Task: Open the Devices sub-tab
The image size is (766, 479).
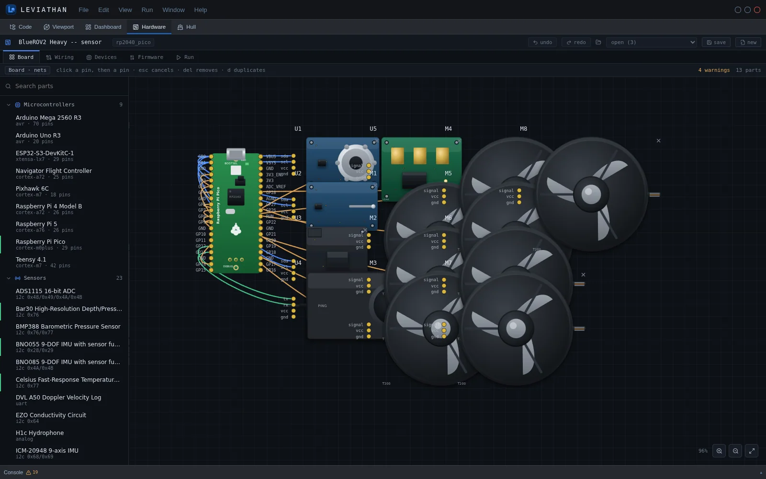Action: (101, 57)
